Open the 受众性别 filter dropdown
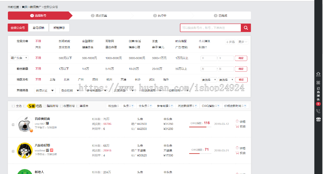The image size is (323, 174). click(x=70, y=90)
